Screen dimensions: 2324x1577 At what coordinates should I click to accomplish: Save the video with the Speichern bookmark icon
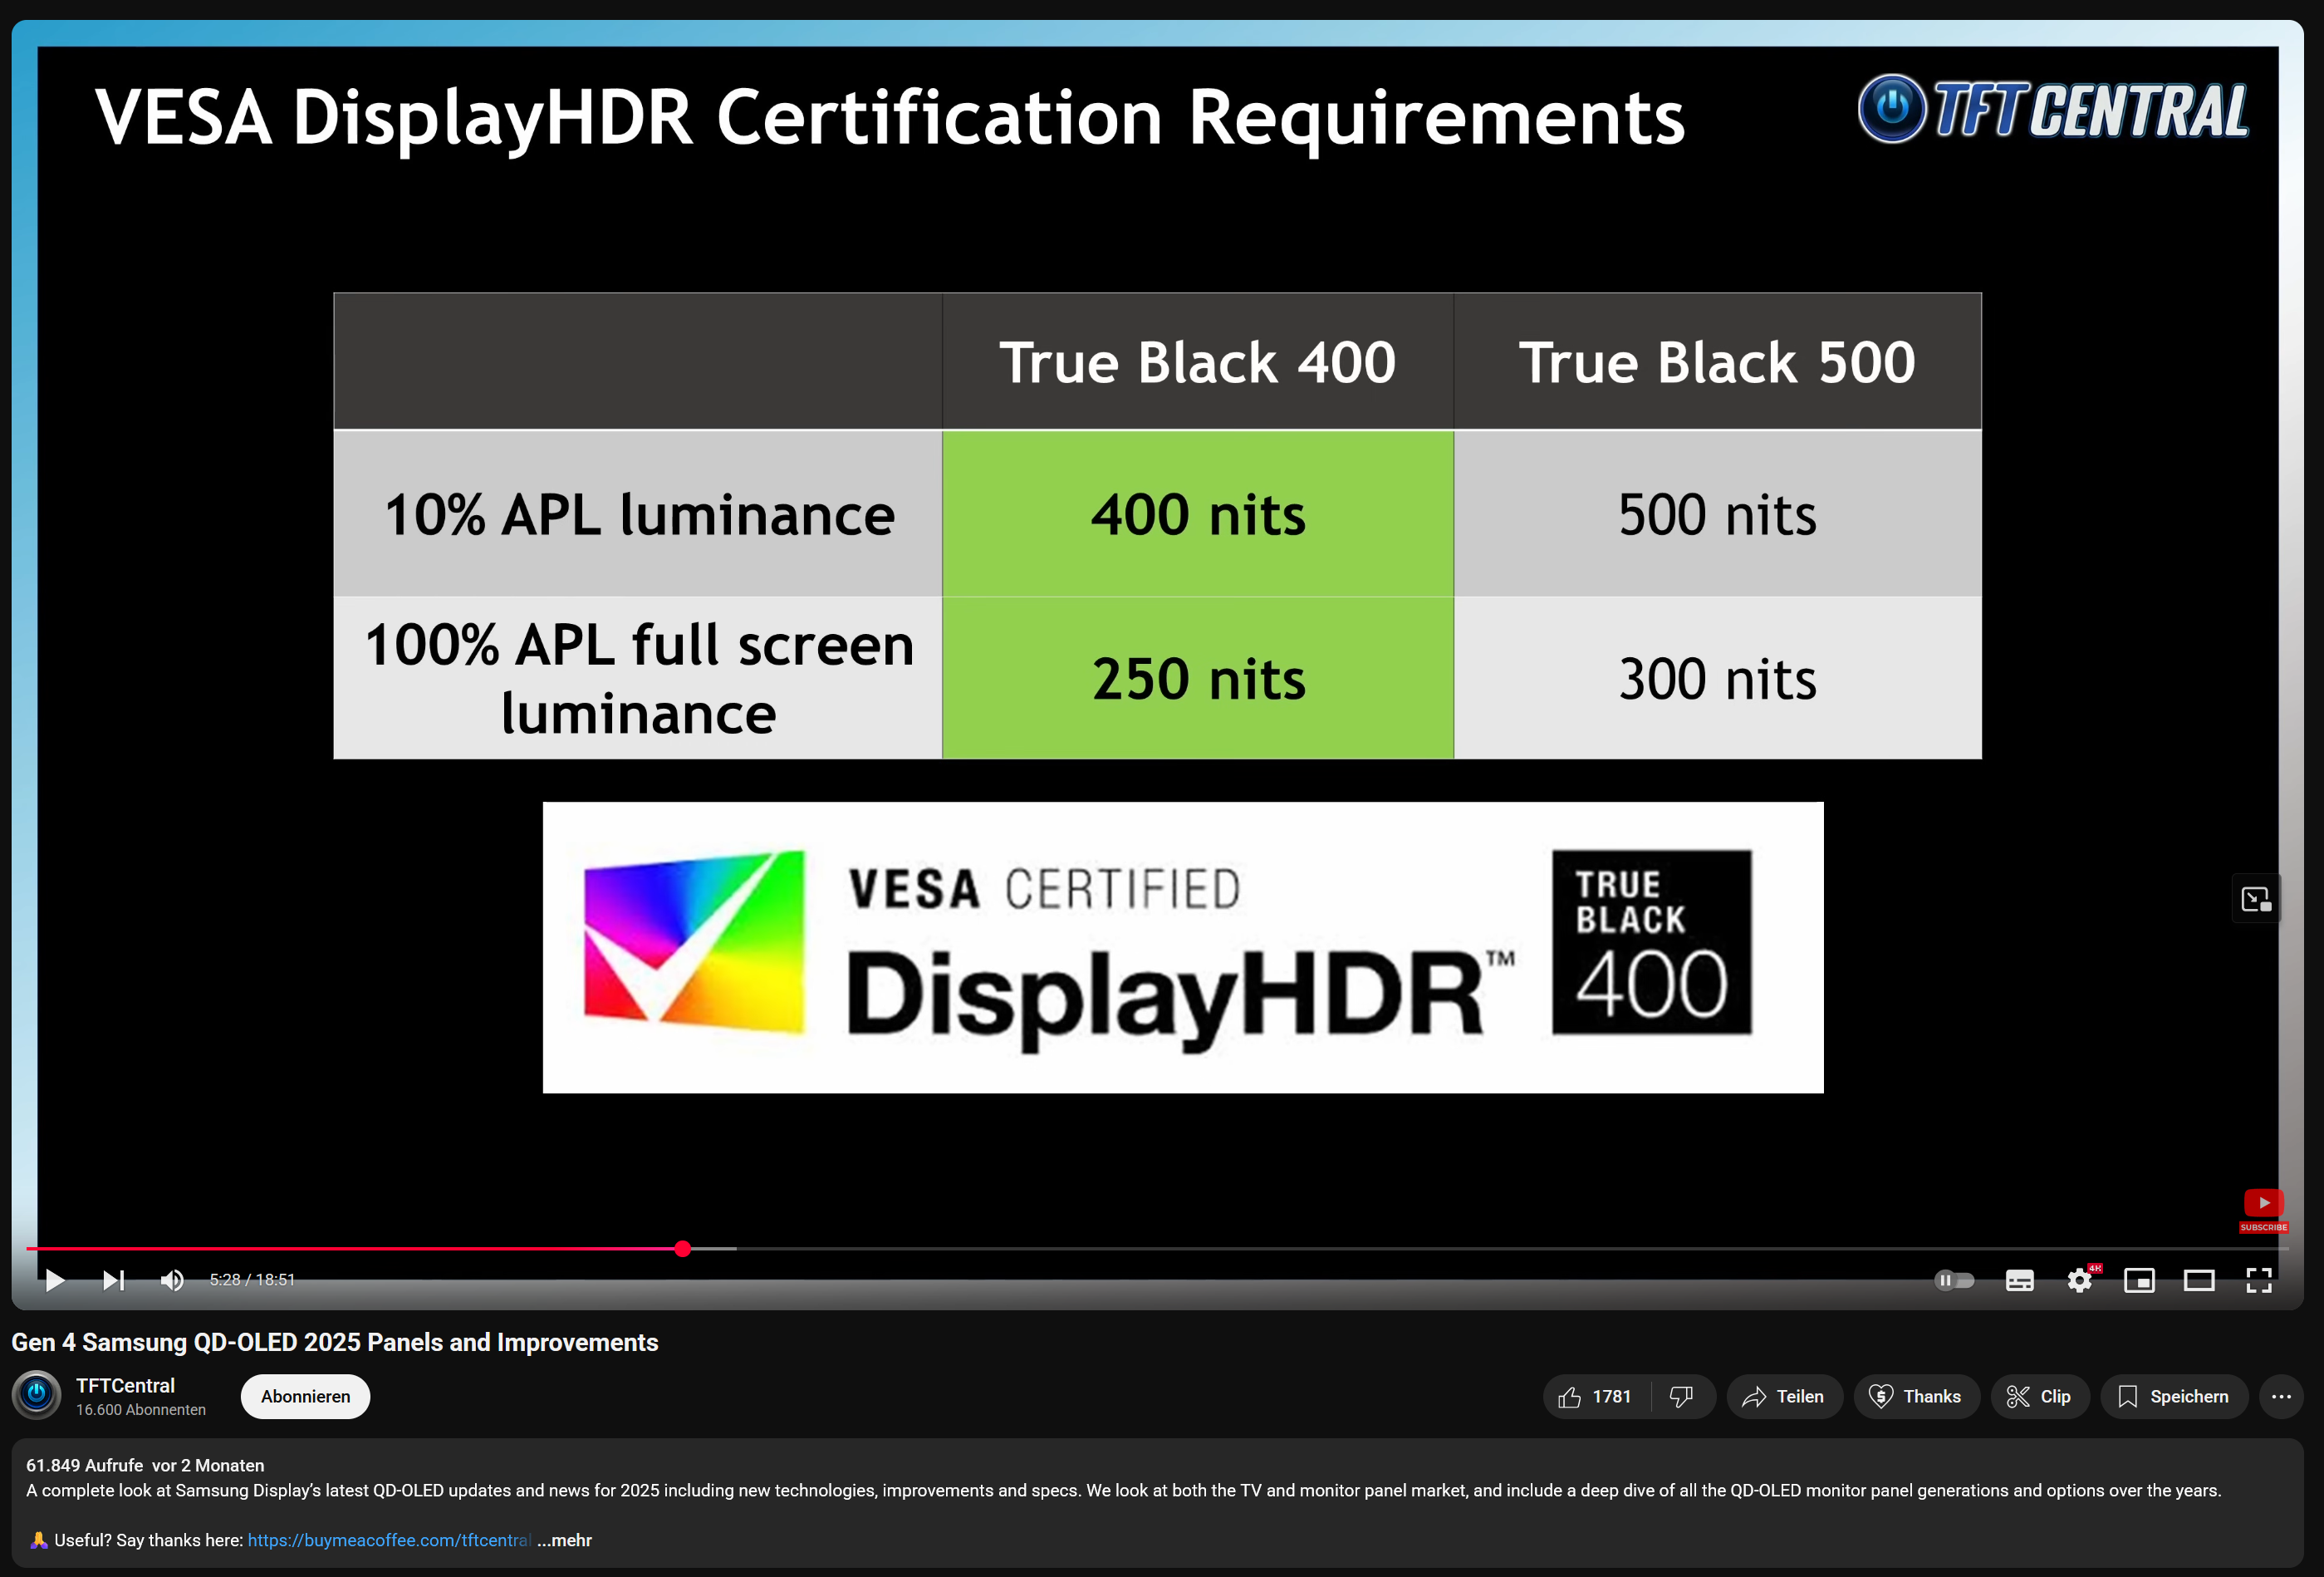coord(2172,1396)
